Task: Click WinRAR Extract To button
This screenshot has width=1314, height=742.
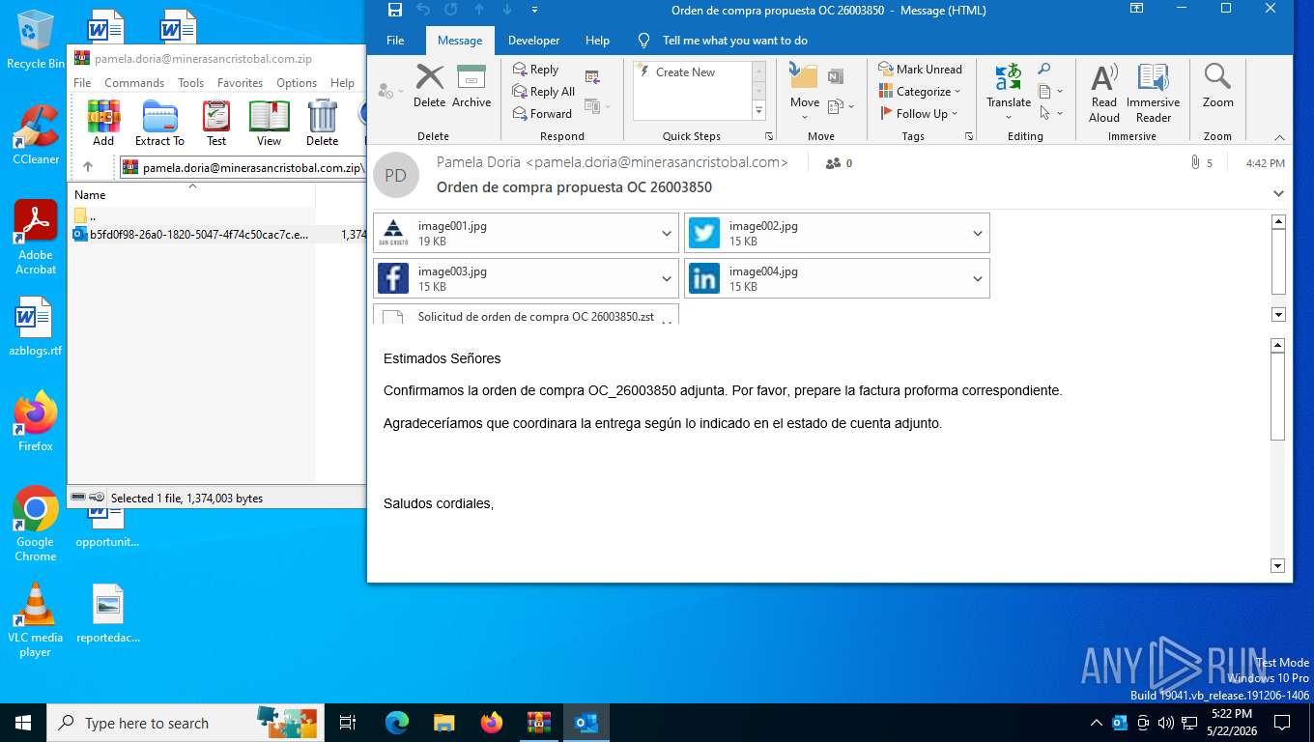Action: point(159,123)
